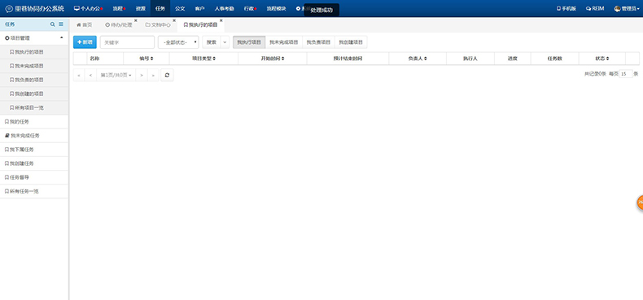
Task: Open 我创建的项目 in the sidebar
Action: (x=34, y=93)
